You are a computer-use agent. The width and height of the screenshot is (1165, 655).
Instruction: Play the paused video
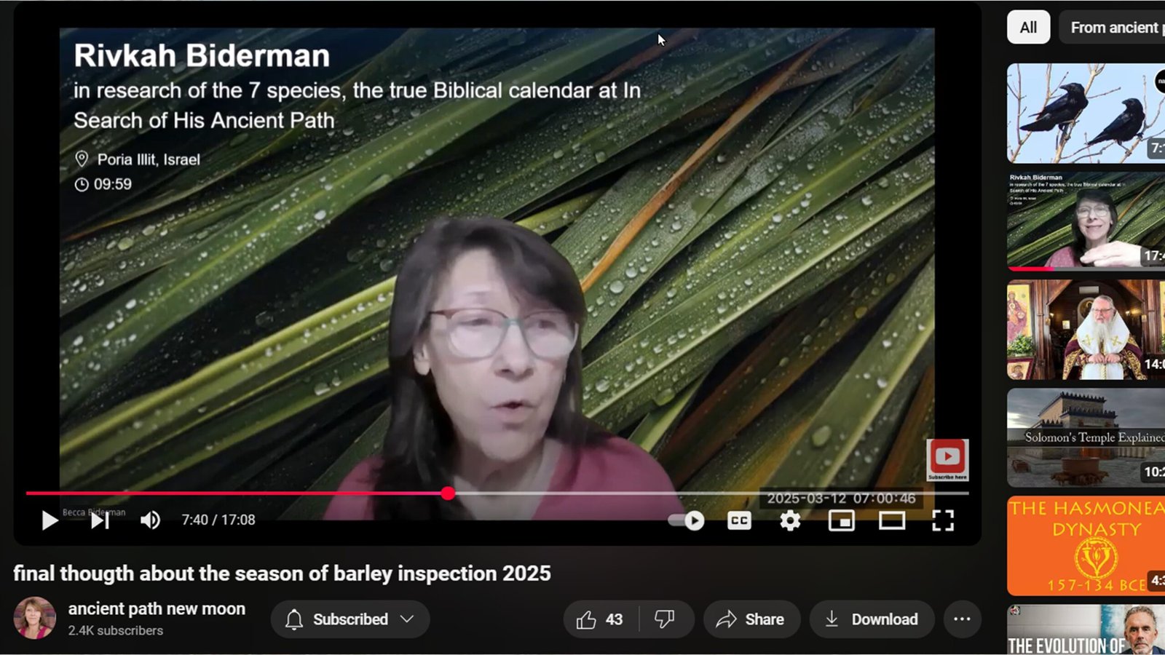pyautogui.click(x=50, y=520)
